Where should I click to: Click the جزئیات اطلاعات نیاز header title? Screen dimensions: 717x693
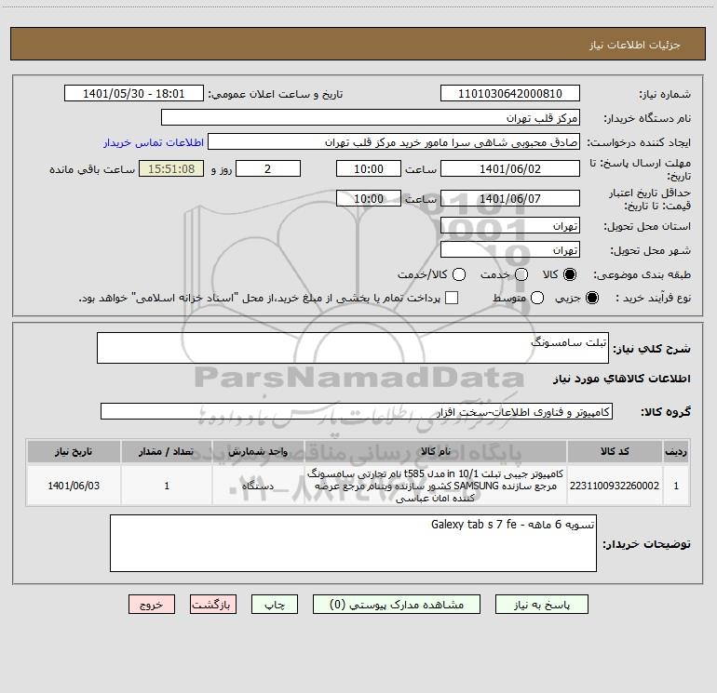click(634, 45)
